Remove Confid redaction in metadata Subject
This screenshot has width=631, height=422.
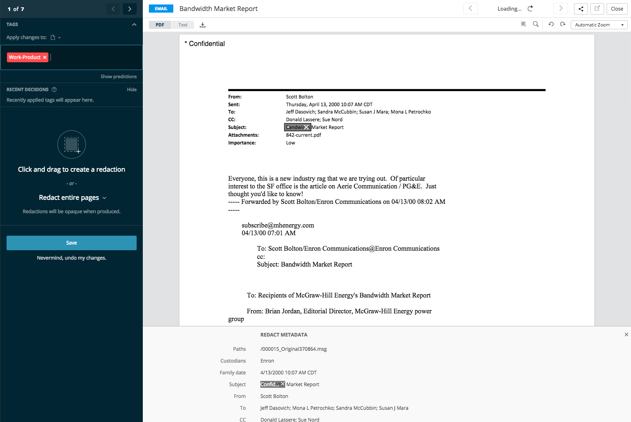(x=283, y=384)
